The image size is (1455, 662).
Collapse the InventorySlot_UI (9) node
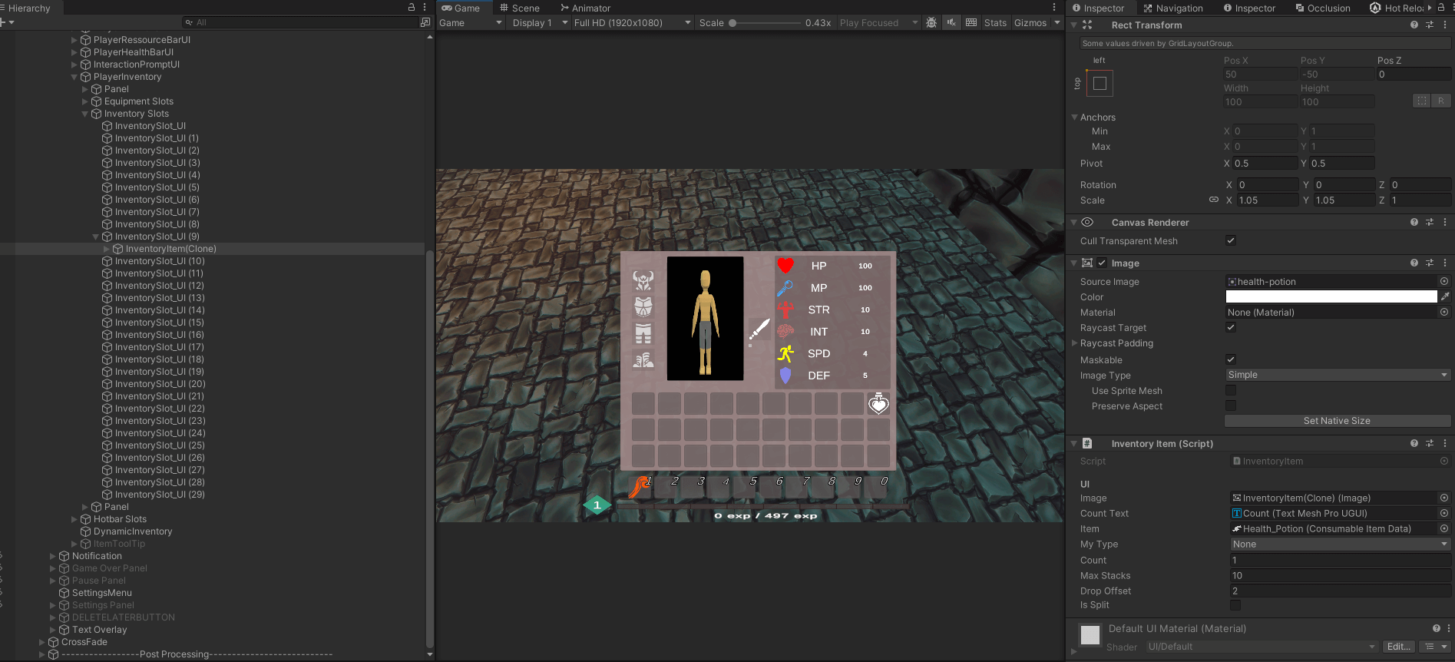[96, 237]
